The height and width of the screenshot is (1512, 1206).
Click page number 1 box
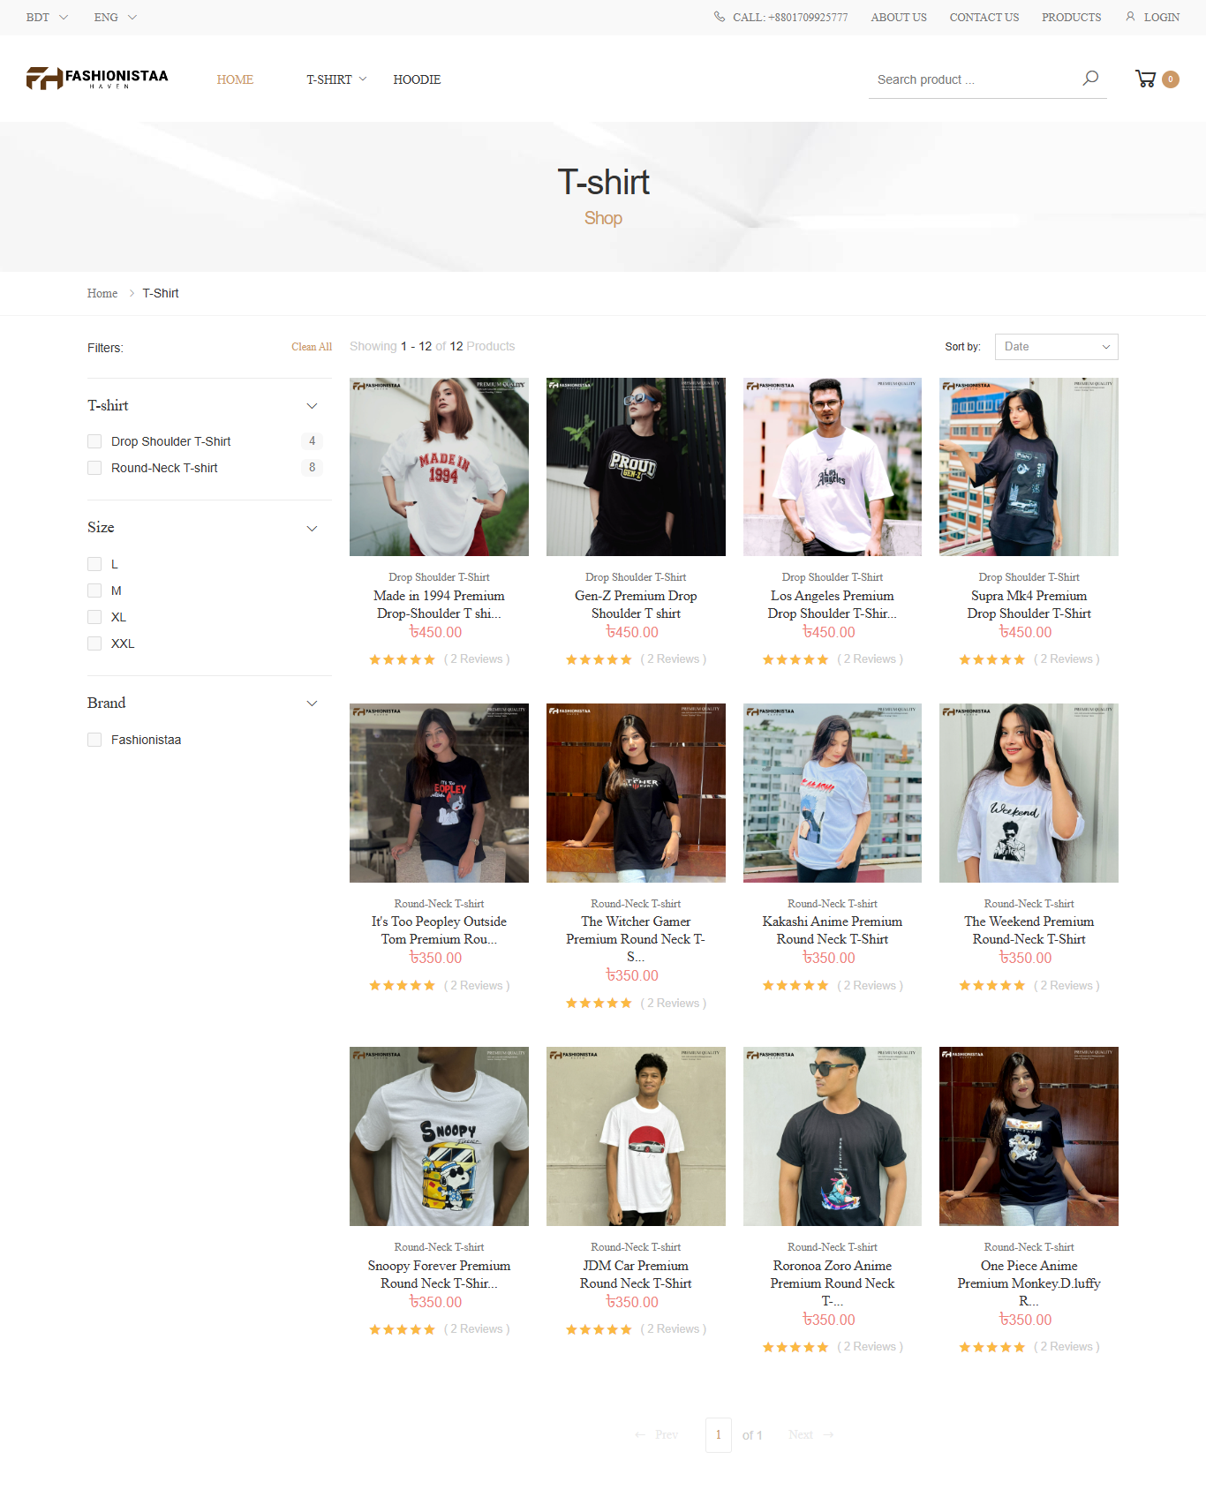point(719,1435)
